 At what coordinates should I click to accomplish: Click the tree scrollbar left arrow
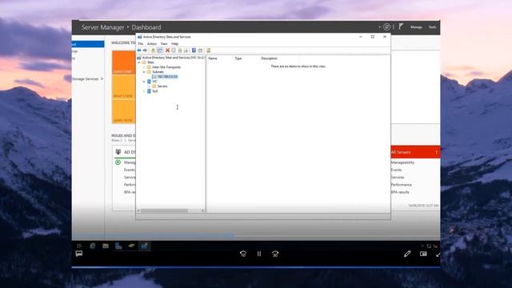pyautogui.click(x=138, y=210)
